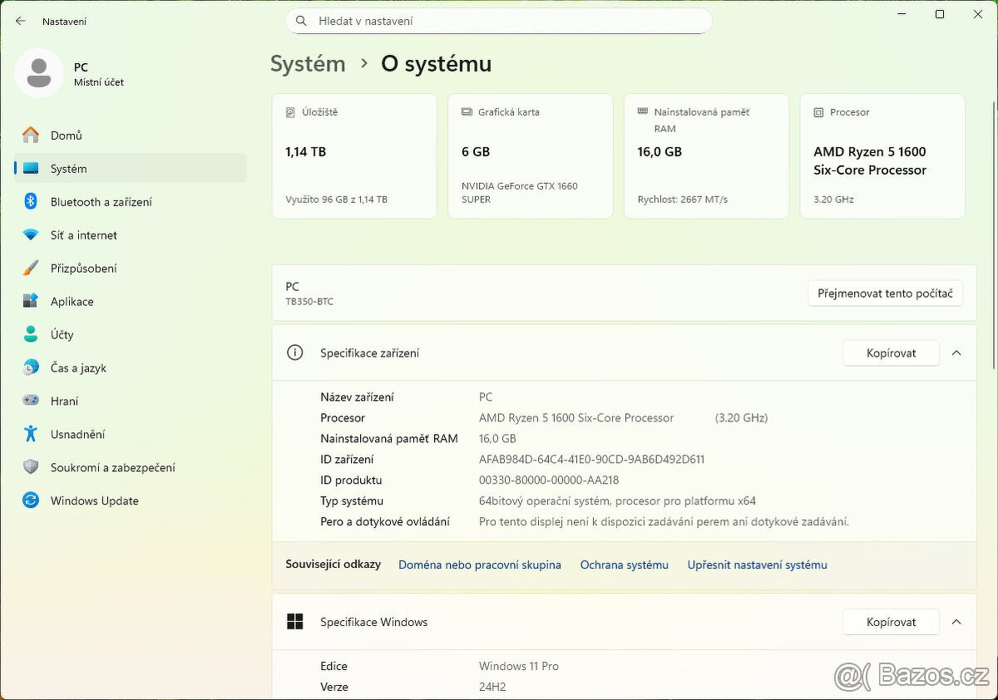Click the Přejmenovat tento počítač button

885,293
